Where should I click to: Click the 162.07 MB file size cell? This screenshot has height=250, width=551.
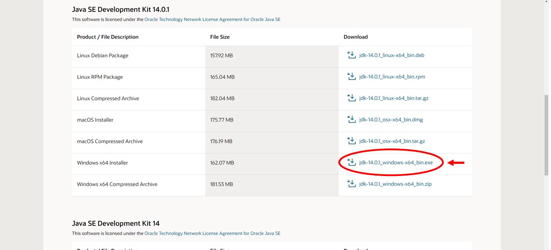(x=272, y=164)
